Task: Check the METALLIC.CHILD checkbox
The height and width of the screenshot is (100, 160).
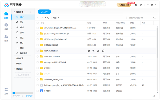Action: 38,45
